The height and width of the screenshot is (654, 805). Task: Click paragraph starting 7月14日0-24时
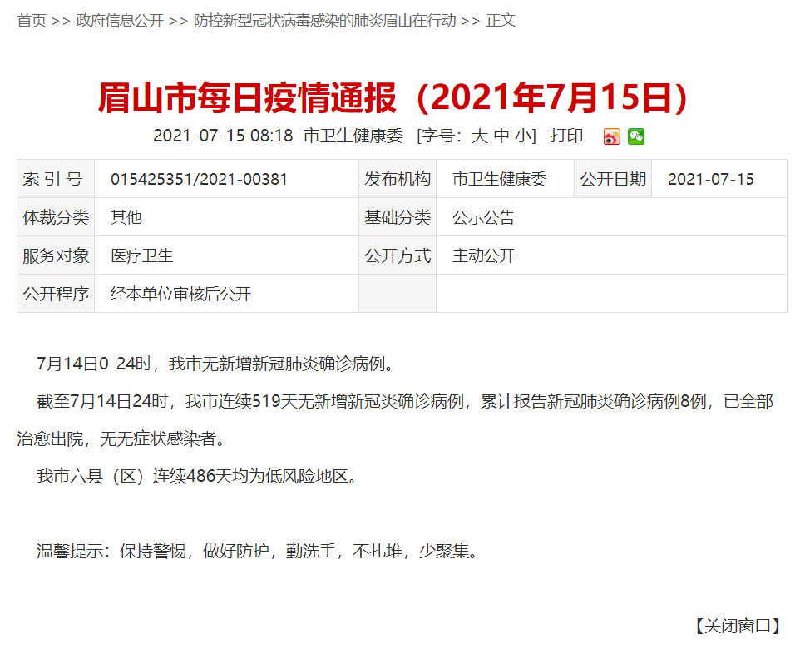(216, 364)
